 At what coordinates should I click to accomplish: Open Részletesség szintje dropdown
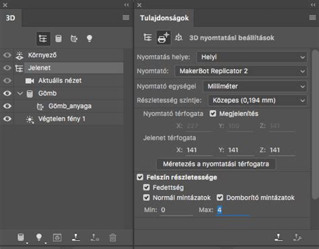pos(258,100)
